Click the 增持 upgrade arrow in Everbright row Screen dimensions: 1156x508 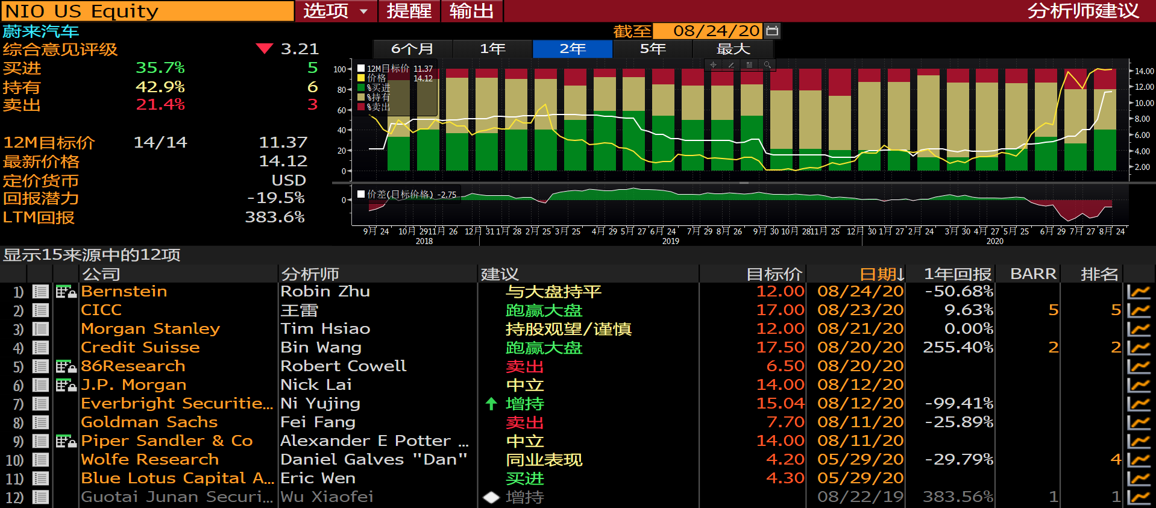(491, 404)
